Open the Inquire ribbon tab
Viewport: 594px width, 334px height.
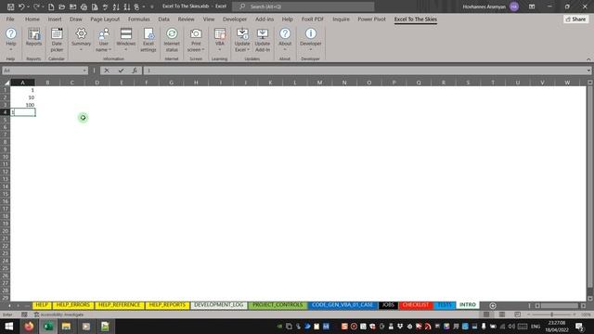click(341, 19)
